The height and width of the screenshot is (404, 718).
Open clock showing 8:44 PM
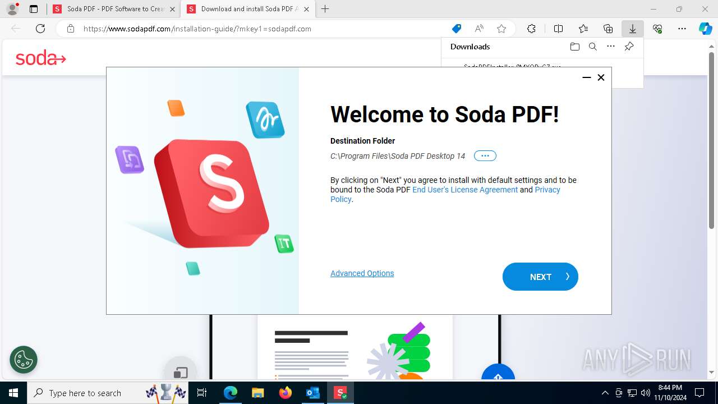[670, 393]
